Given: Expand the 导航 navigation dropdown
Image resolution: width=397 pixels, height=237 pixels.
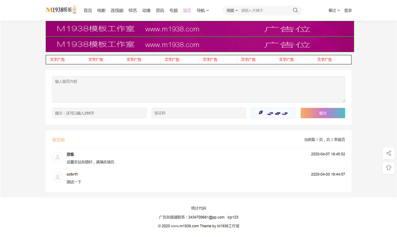Looking at the screenshot, I should [x=203, y=10].
